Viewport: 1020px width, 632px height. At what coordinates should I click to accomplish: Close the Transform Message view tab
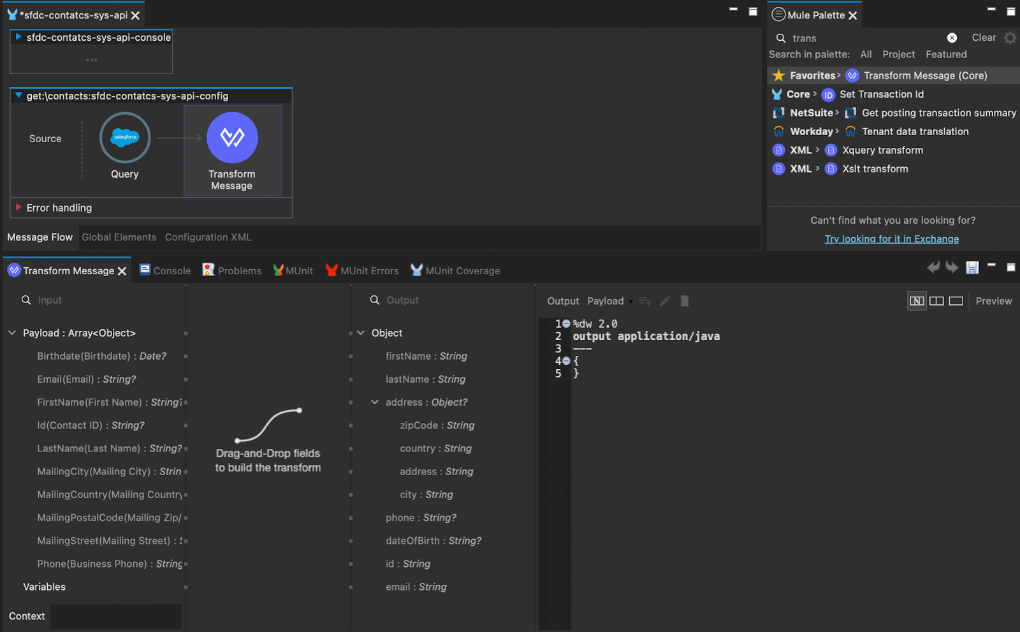click(x=122, y=271)
